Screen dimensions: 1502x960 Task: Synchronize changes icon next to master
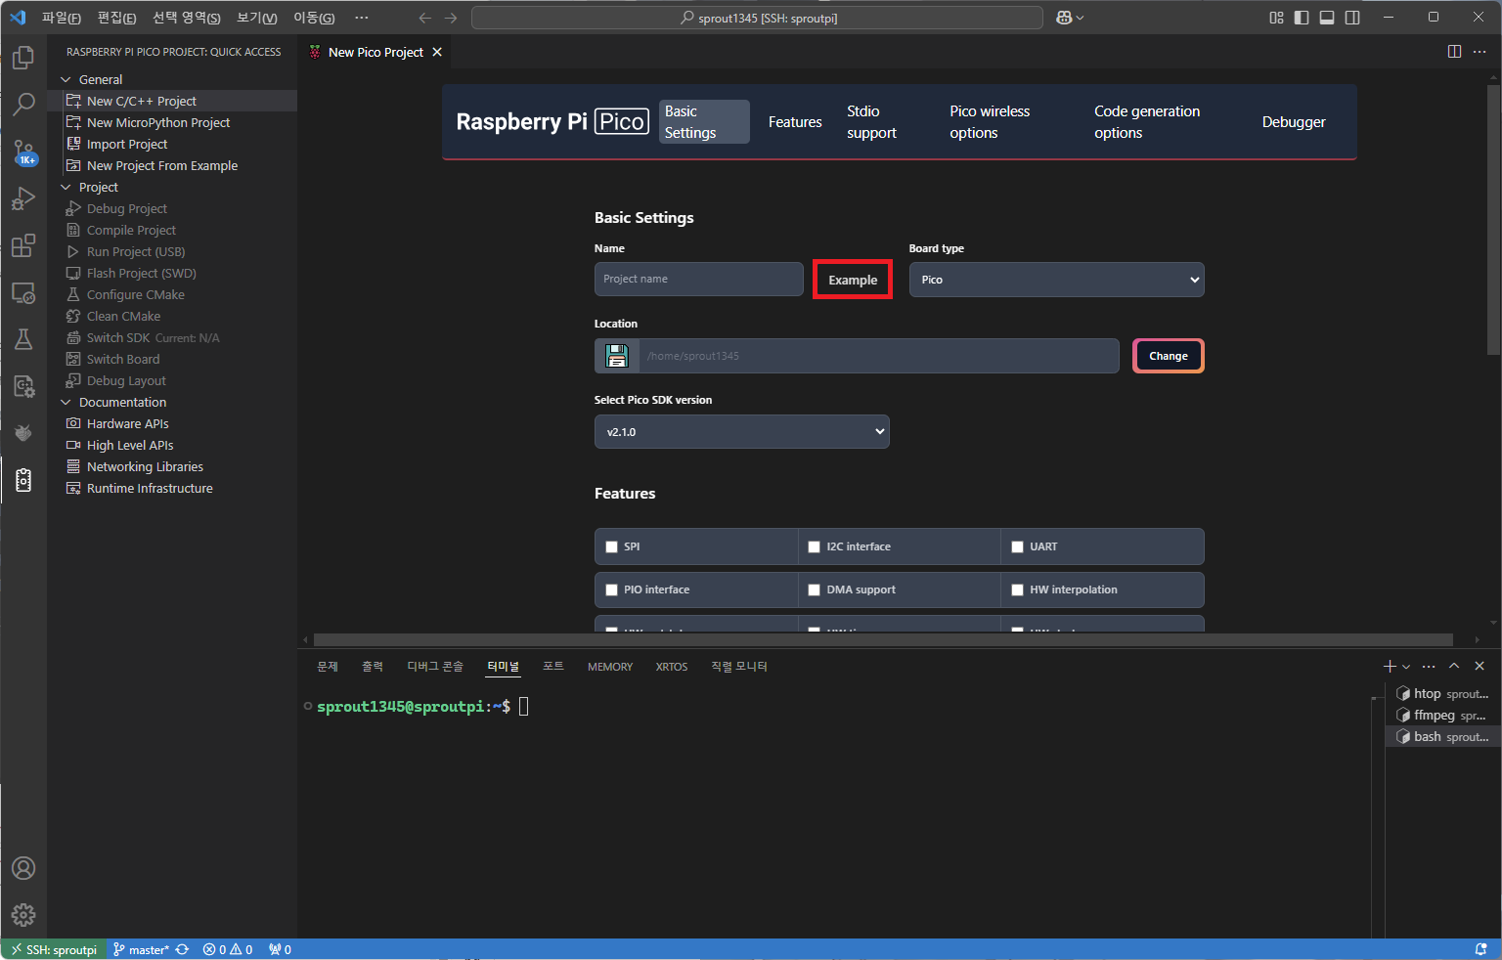pos(182,949)
